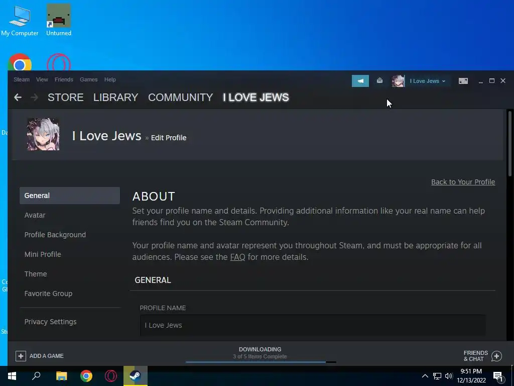
Task: Click the ADD A GAME plus icon
Action: 21,356
